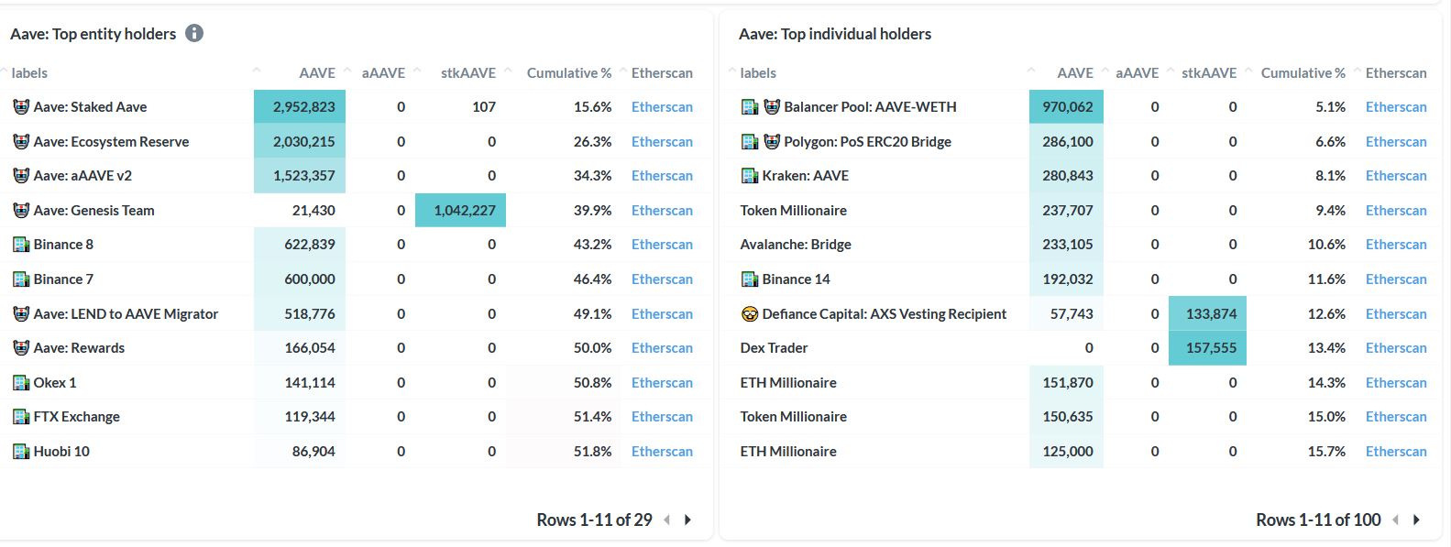
Task: Sort individual holders by the AAVE column
Action: [1075, 72]
